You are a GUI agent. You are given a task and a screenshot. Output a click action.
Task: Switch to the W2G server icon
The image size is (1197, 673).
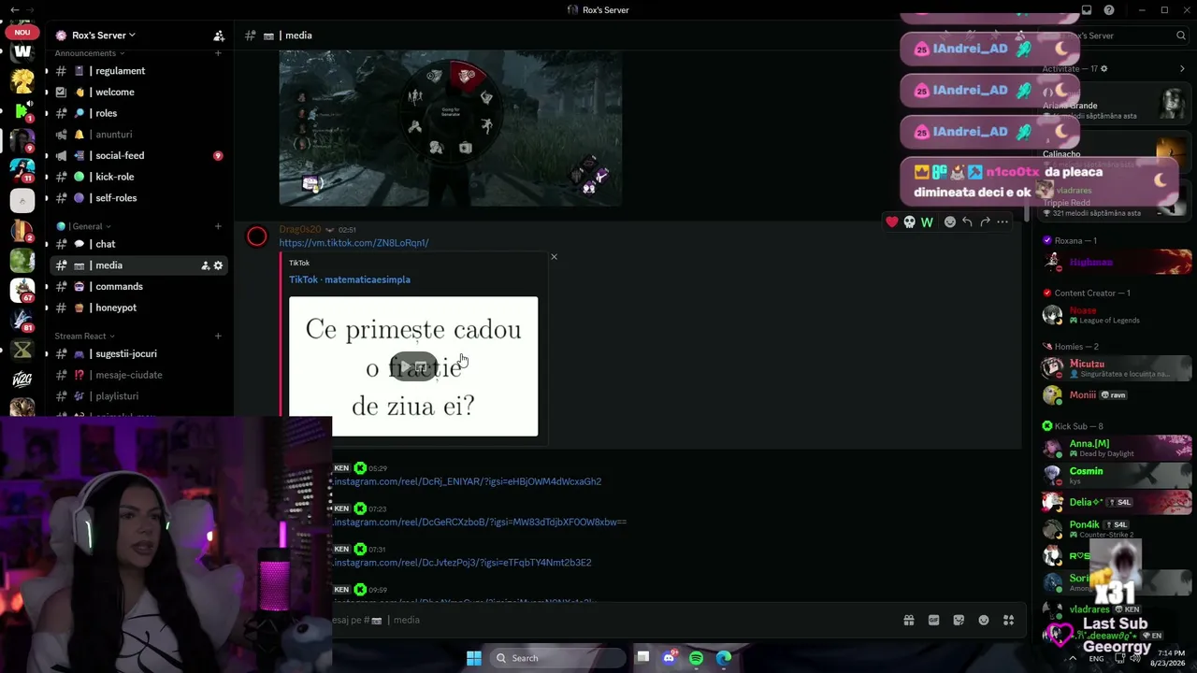22,379
